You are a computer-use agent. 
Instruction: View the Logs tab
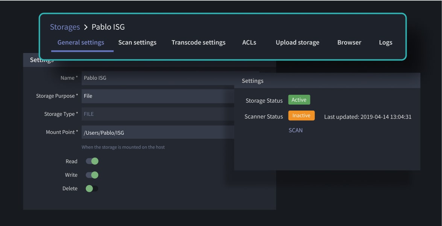(386, 42)
